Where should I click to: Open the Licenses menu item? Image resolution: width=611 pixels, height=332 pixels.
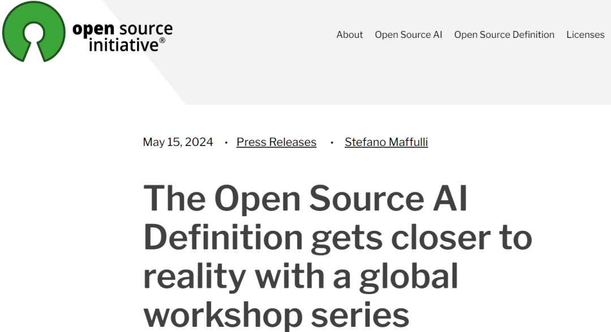[586, 35]
